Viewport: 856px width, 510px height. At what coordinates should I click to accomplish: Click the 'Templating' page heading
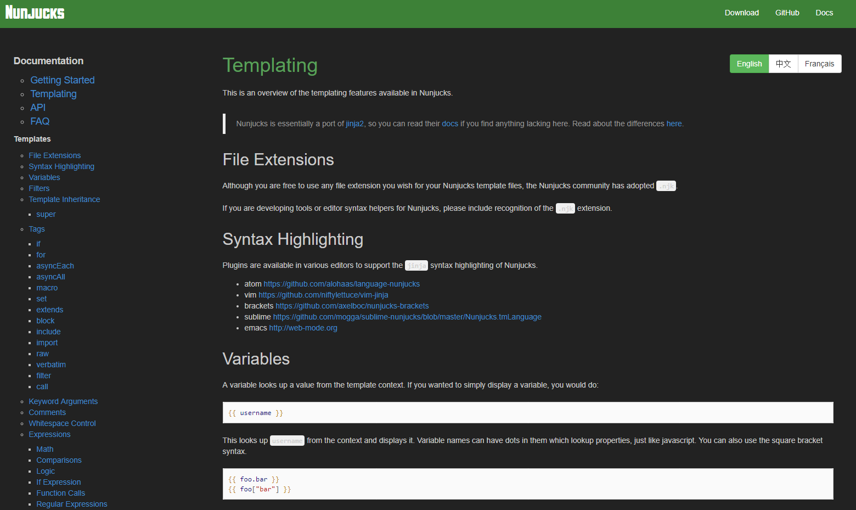pyautogui.click(x=270, y=65)
